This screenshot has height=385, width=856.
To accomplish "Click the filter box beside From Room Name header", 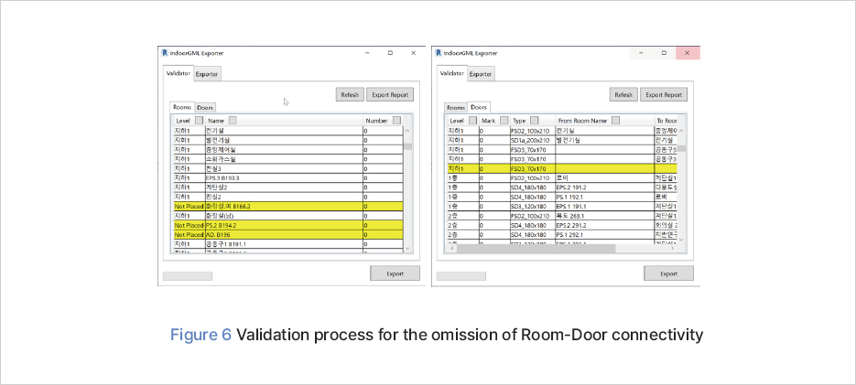I will click(x=615, y=120).
